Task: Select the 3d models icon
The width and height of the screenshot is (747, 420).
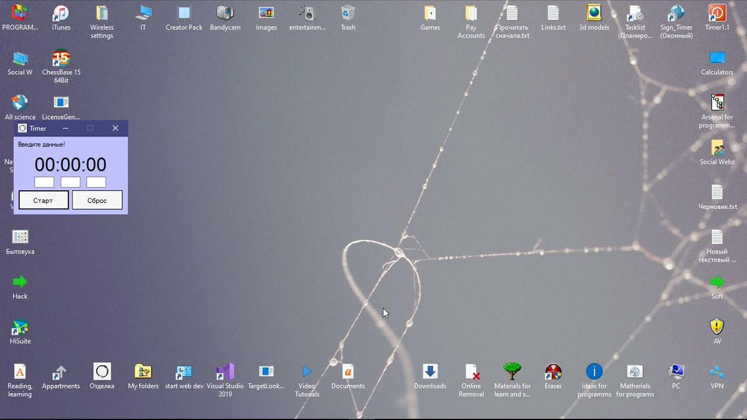Action: coord(594,13)
